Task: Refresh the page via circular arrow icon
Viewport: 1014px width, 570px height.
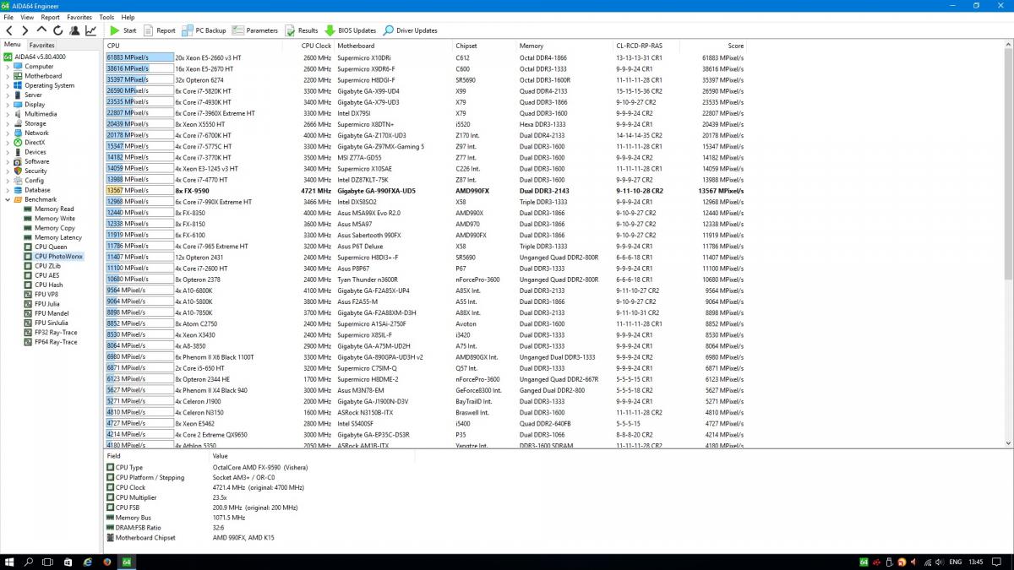Action: 57,30
